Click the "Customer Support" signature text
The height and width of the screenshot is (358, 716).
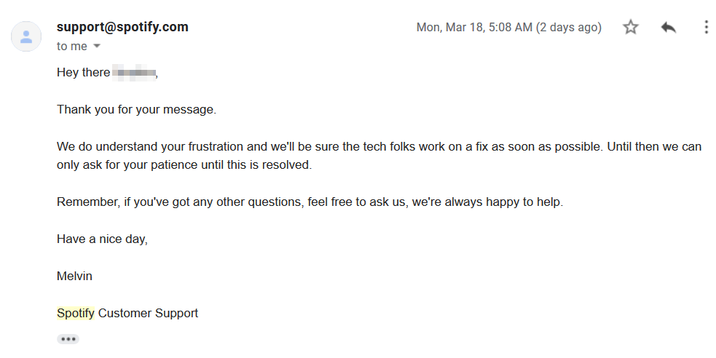[148, 314]
